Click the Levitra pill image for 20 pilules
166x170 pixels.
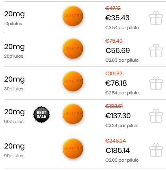point(73,49)
